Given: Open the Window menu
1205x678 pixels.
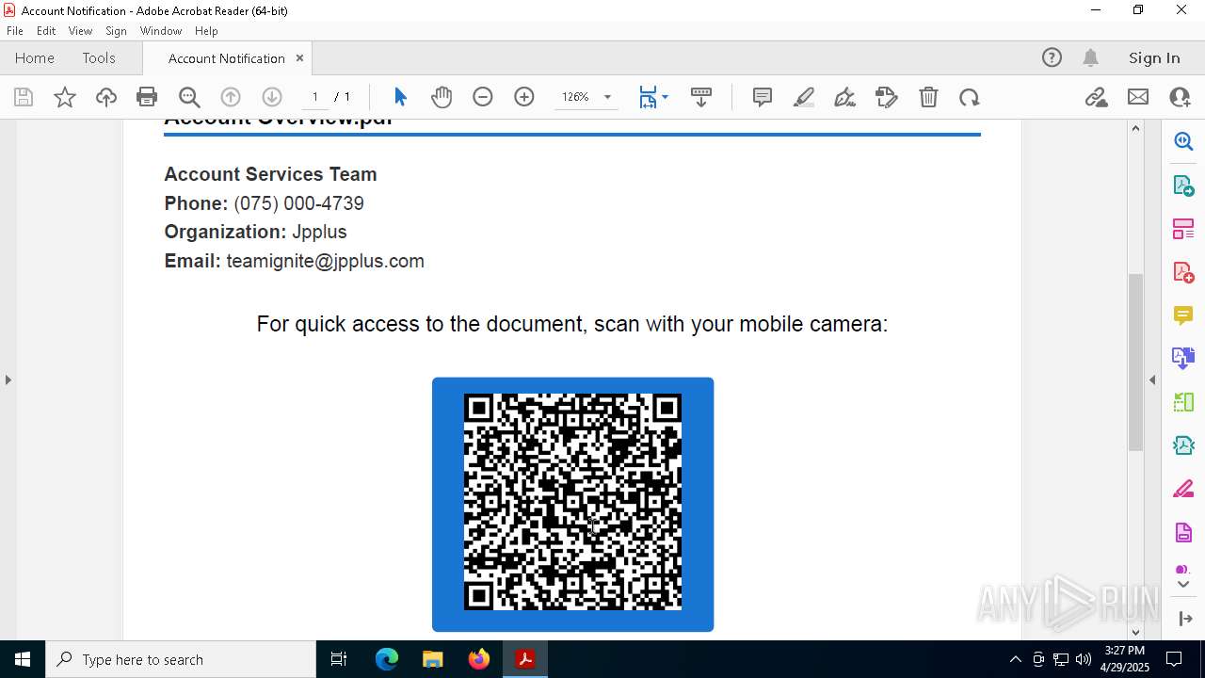Looking at the screenshot, I should click(x=161, y=30).
